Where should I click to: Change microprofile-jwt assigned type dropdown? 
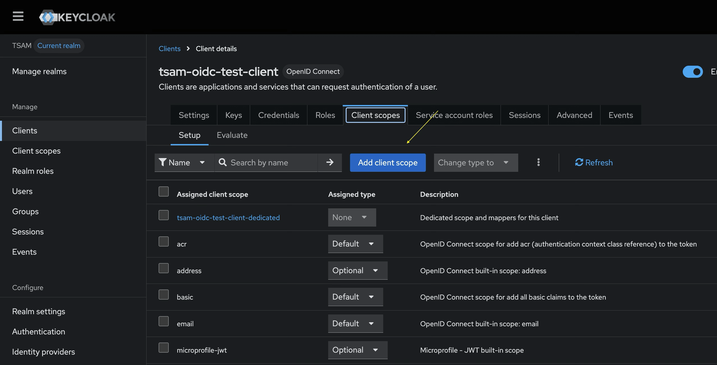[x=358, y=350]
